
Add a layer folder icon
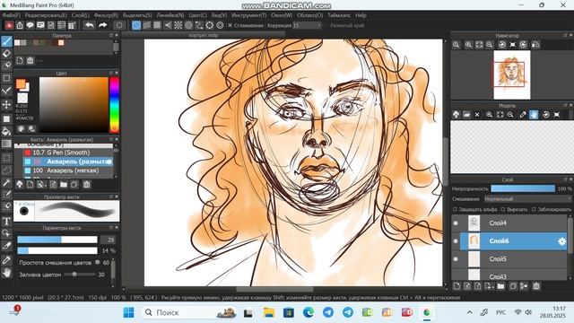click(500, 286)
